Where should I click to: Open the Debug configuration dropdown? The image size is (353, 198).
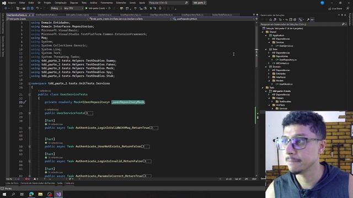click(x=56, y=8)
